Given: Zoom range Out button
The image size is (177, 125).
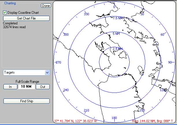Looking at the screenshot, I should [x=43, y=87].
